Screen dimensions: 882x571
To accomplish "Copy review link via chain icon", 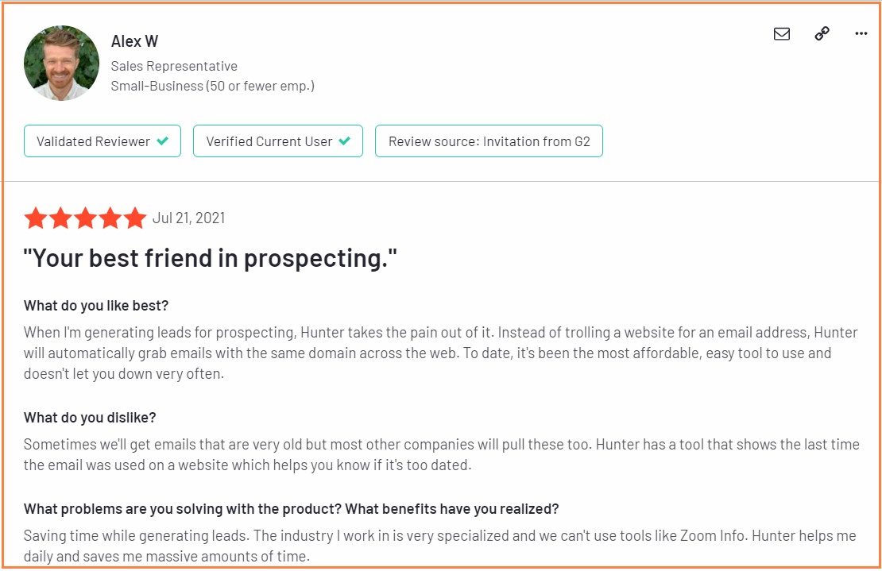I will click(x=822, y=33).
